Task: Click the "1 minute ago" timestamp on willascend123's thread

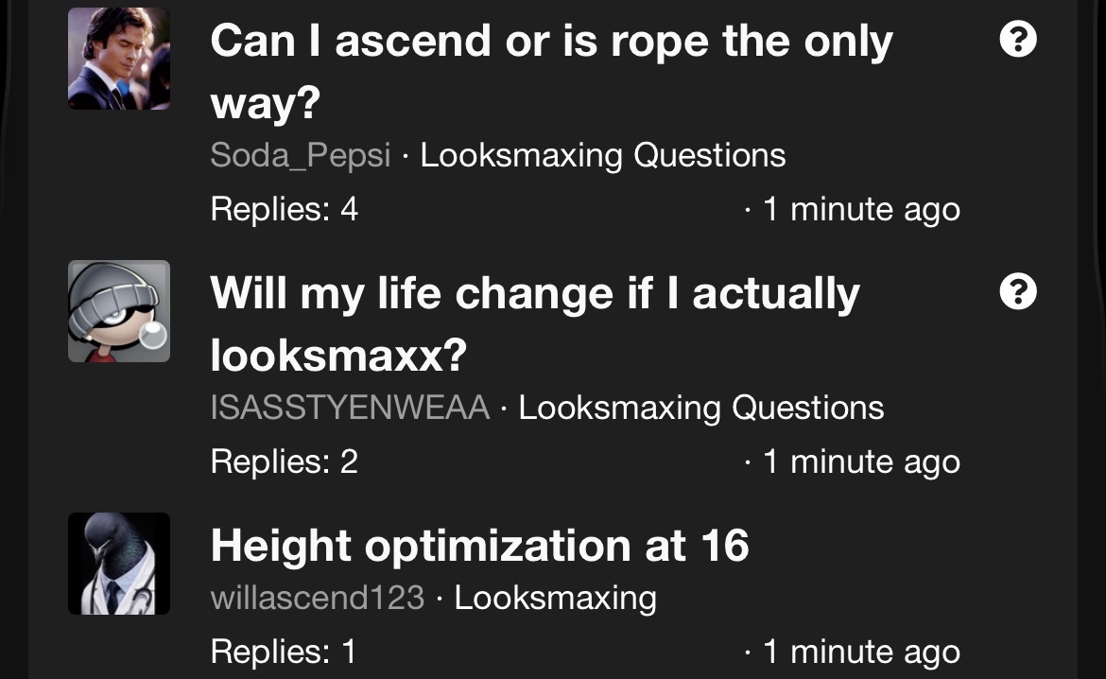Action: 860,652
